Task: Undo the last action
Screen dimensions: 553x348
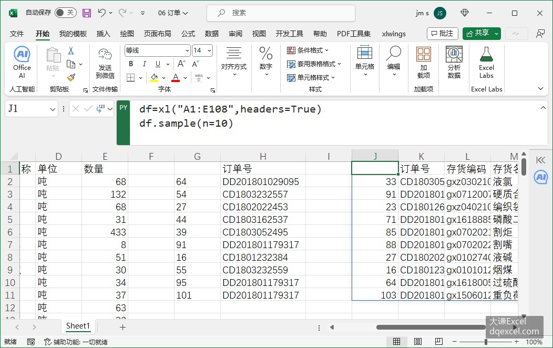Action: 102,13
